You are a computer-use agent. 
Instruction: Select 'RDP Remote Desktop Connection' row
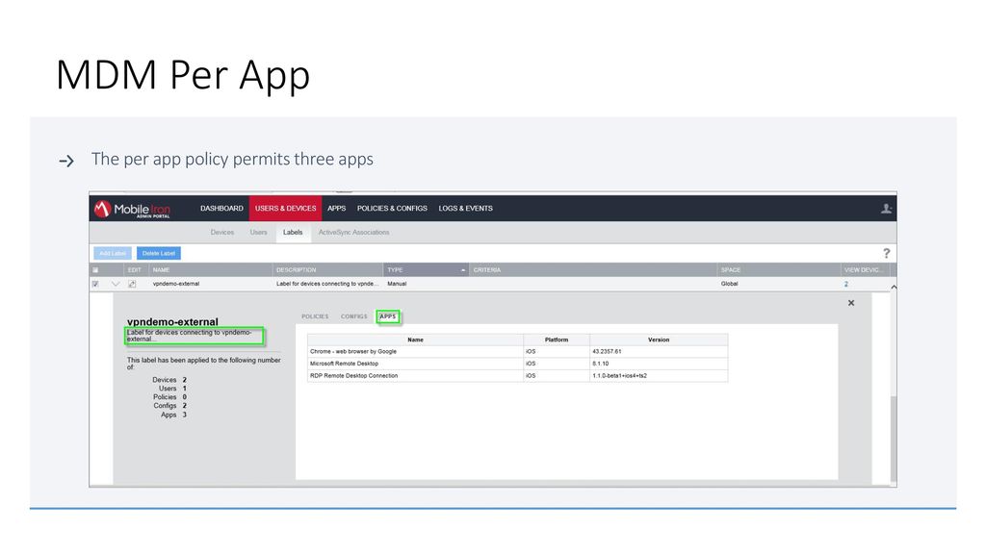click(517, 376)
